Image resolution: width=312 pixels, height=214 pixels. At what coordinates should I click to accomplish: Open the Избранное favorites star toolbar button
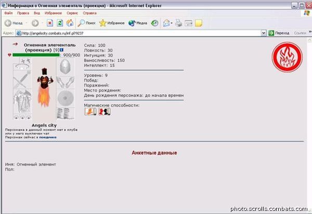pos(112,23)
